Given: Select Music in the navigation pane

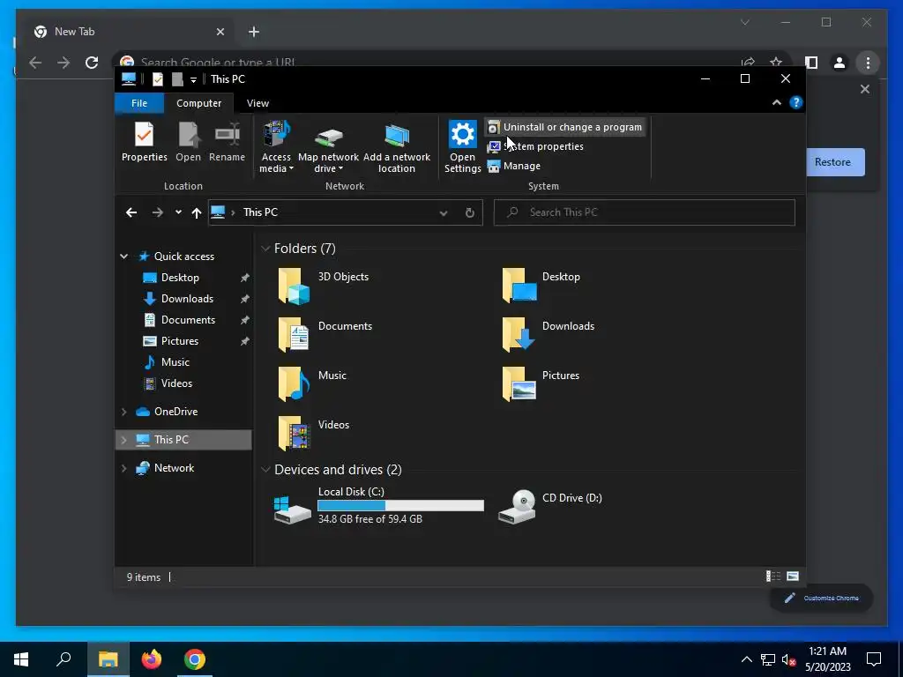Looking at the screenshot, I should (175, 362).
